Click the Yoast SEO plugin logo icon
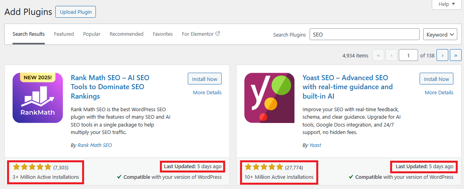The height and width of the screenshot is (189, 464). coord(270,98)
